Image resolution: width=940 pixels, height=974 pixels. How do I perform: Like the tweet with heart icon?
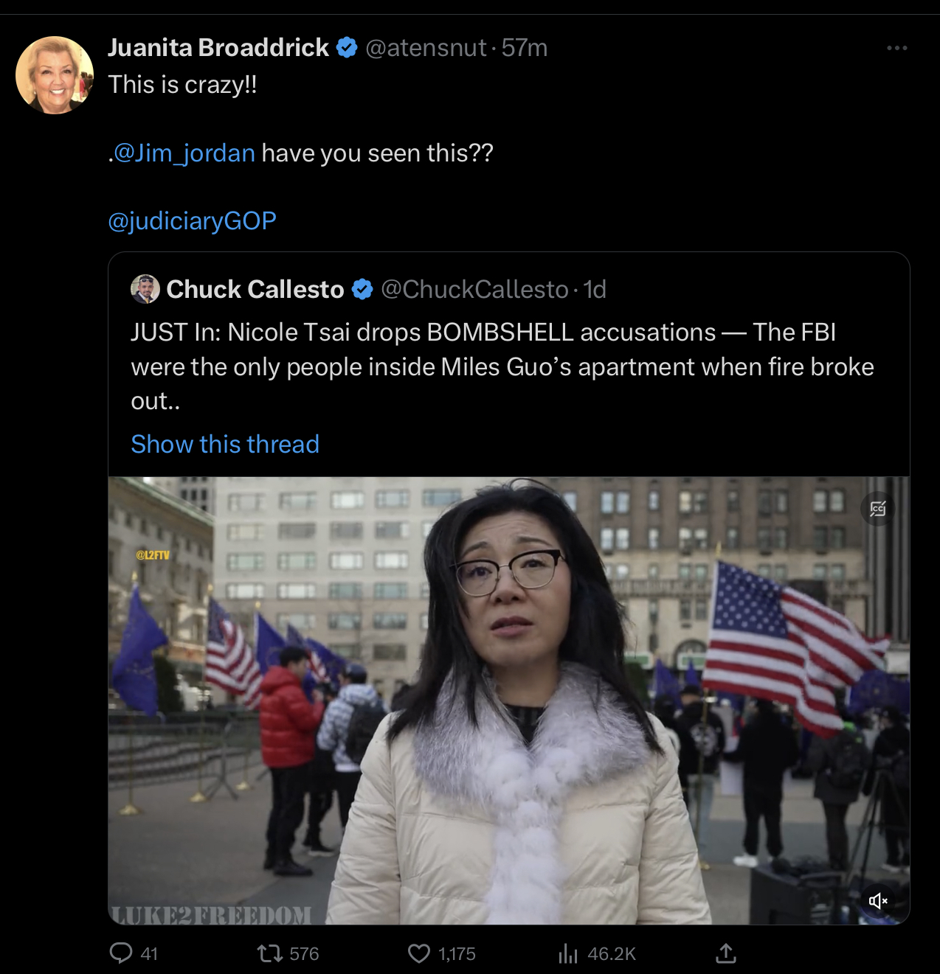[x=419, y=954]
